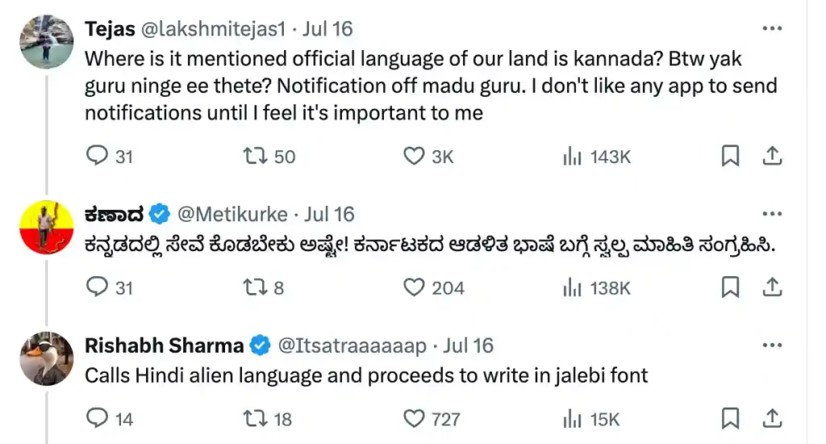Like Tejas's tweet with 3K likes
Image resolution: width=826 pixels, height=444 pixels.
click(x=414, y=156)
